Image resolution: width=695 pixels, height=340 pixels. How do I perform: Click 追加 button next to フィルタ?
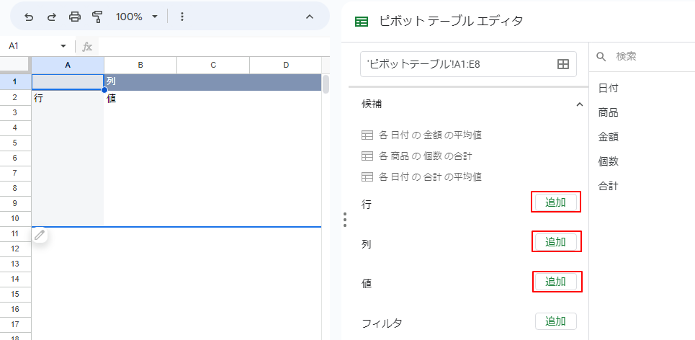555,321
